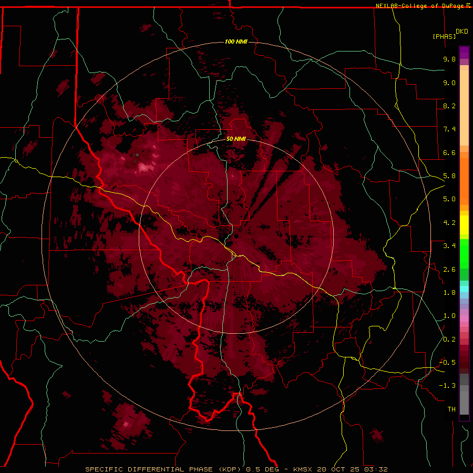
Task: Click the 0.2 value on color scale
Action: (449, 340)
